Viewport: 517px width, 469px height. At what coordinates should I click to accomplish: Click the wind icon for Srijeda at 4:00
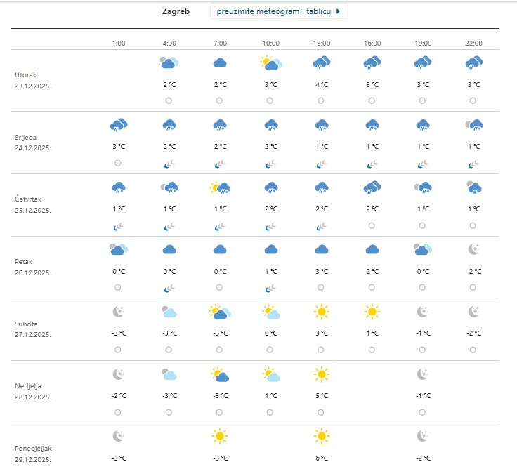point(169,164)
